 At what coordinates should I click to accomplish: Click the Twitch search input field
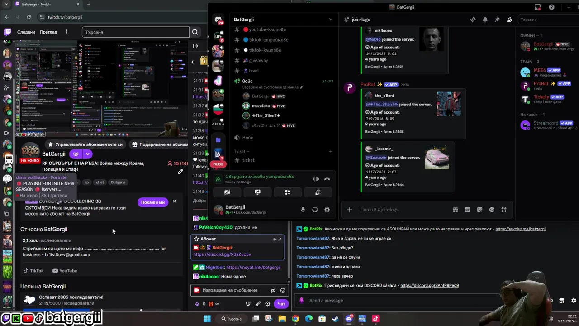pyautogui.click(x=136, y=32)
